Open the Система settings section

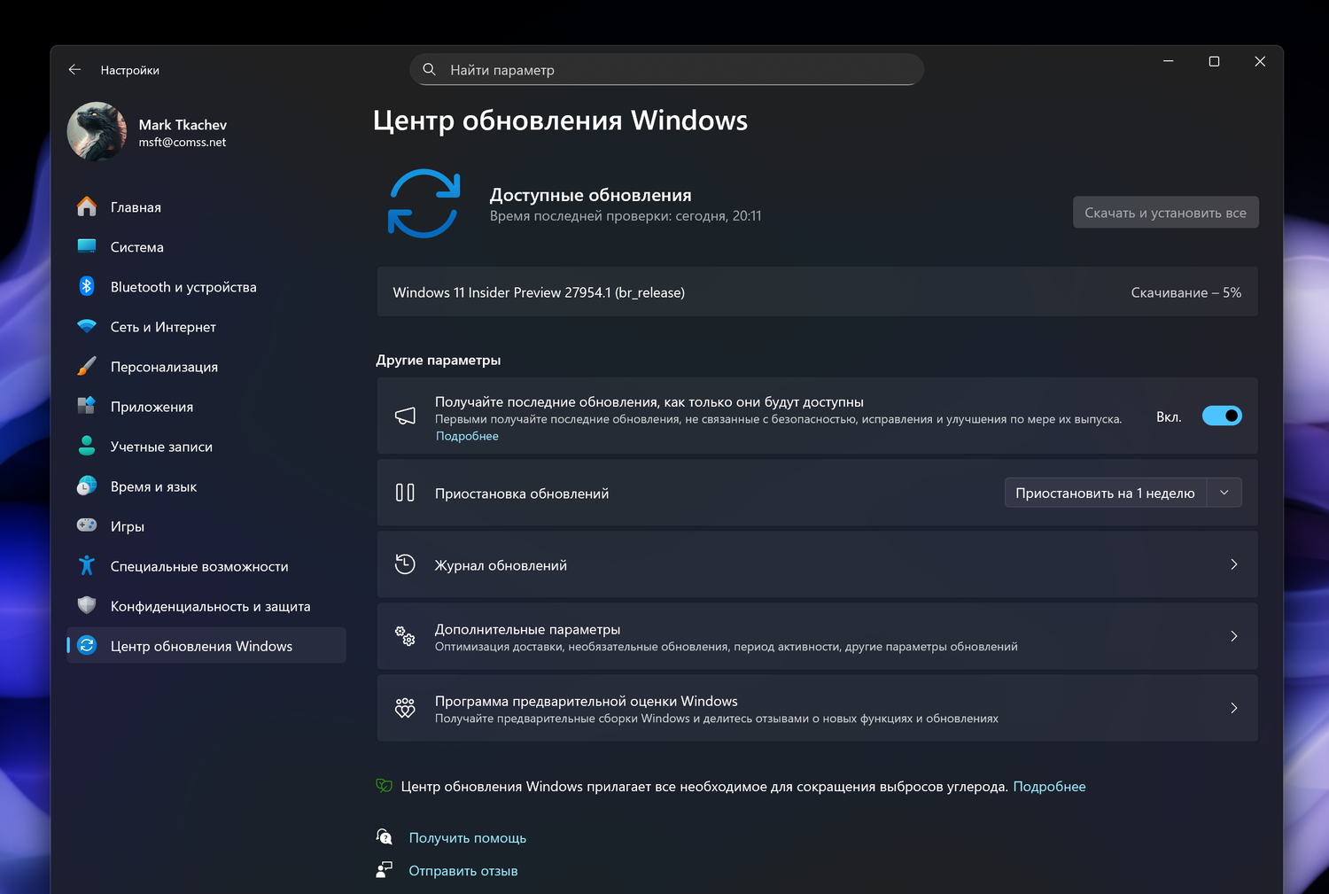tap(138, 246)
